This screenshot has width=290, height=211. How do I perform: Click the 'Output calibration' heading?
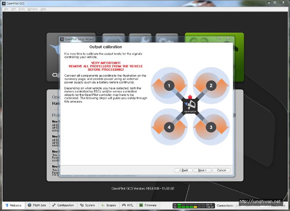[106, 47]
